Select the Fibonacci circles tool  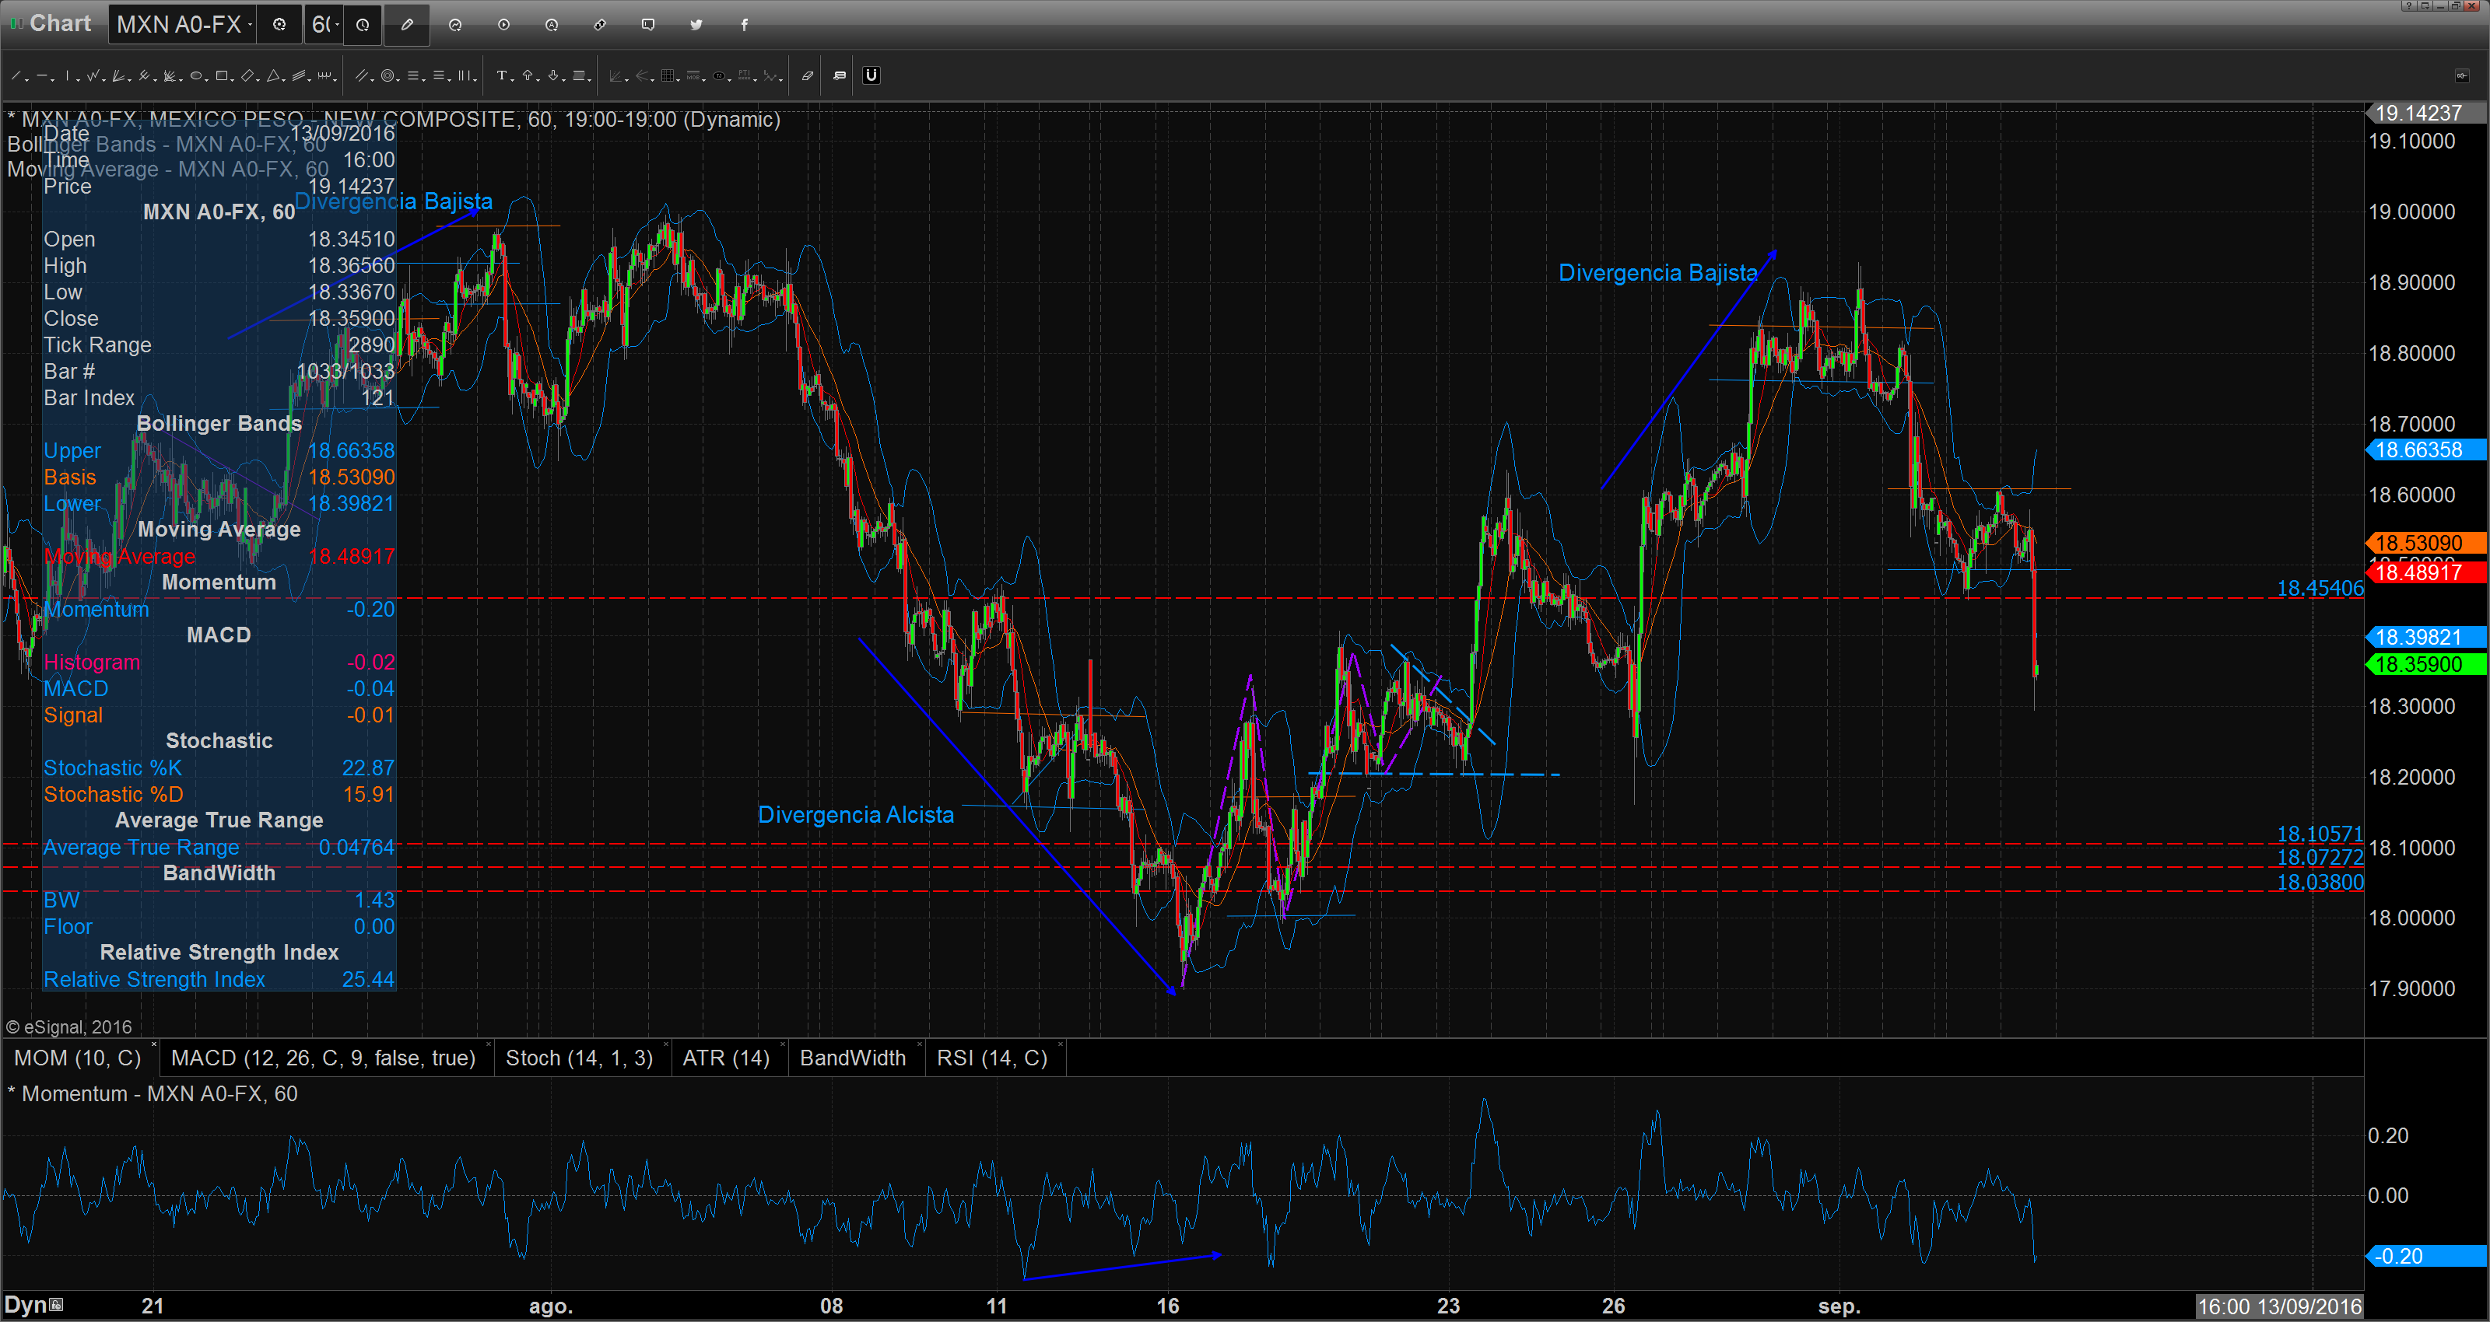click(388, 75)
